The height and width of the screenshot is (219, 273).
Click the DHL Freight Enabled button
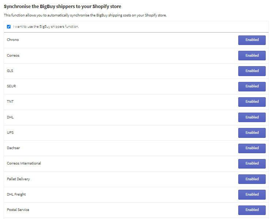[x=252, y=195]
